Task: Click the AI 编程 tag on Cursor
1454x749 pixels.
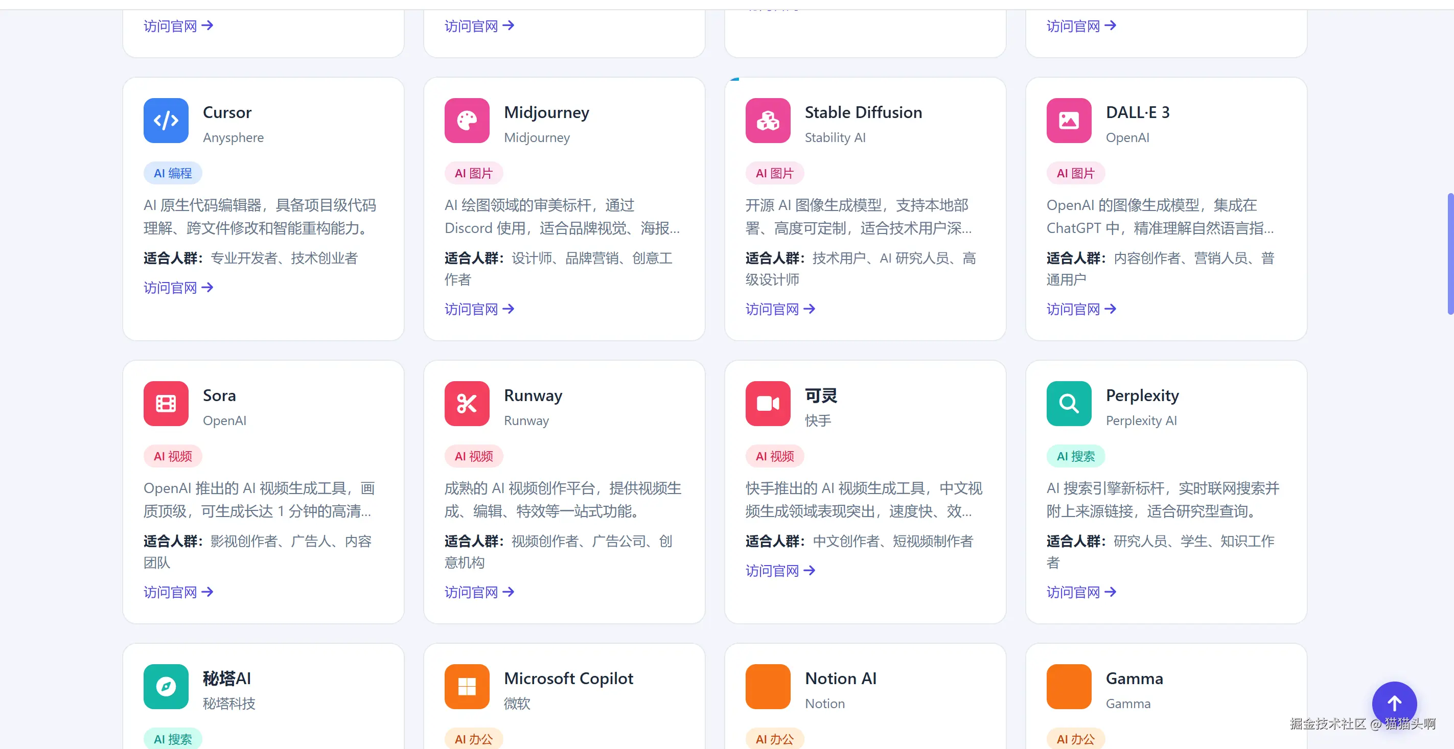Action: tap(173, 173)
